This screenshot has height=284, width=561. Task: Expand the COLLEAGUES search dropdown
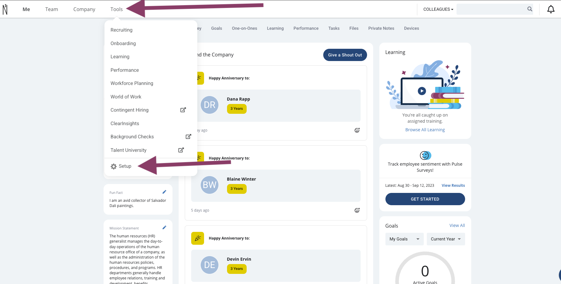click(438, 9)
